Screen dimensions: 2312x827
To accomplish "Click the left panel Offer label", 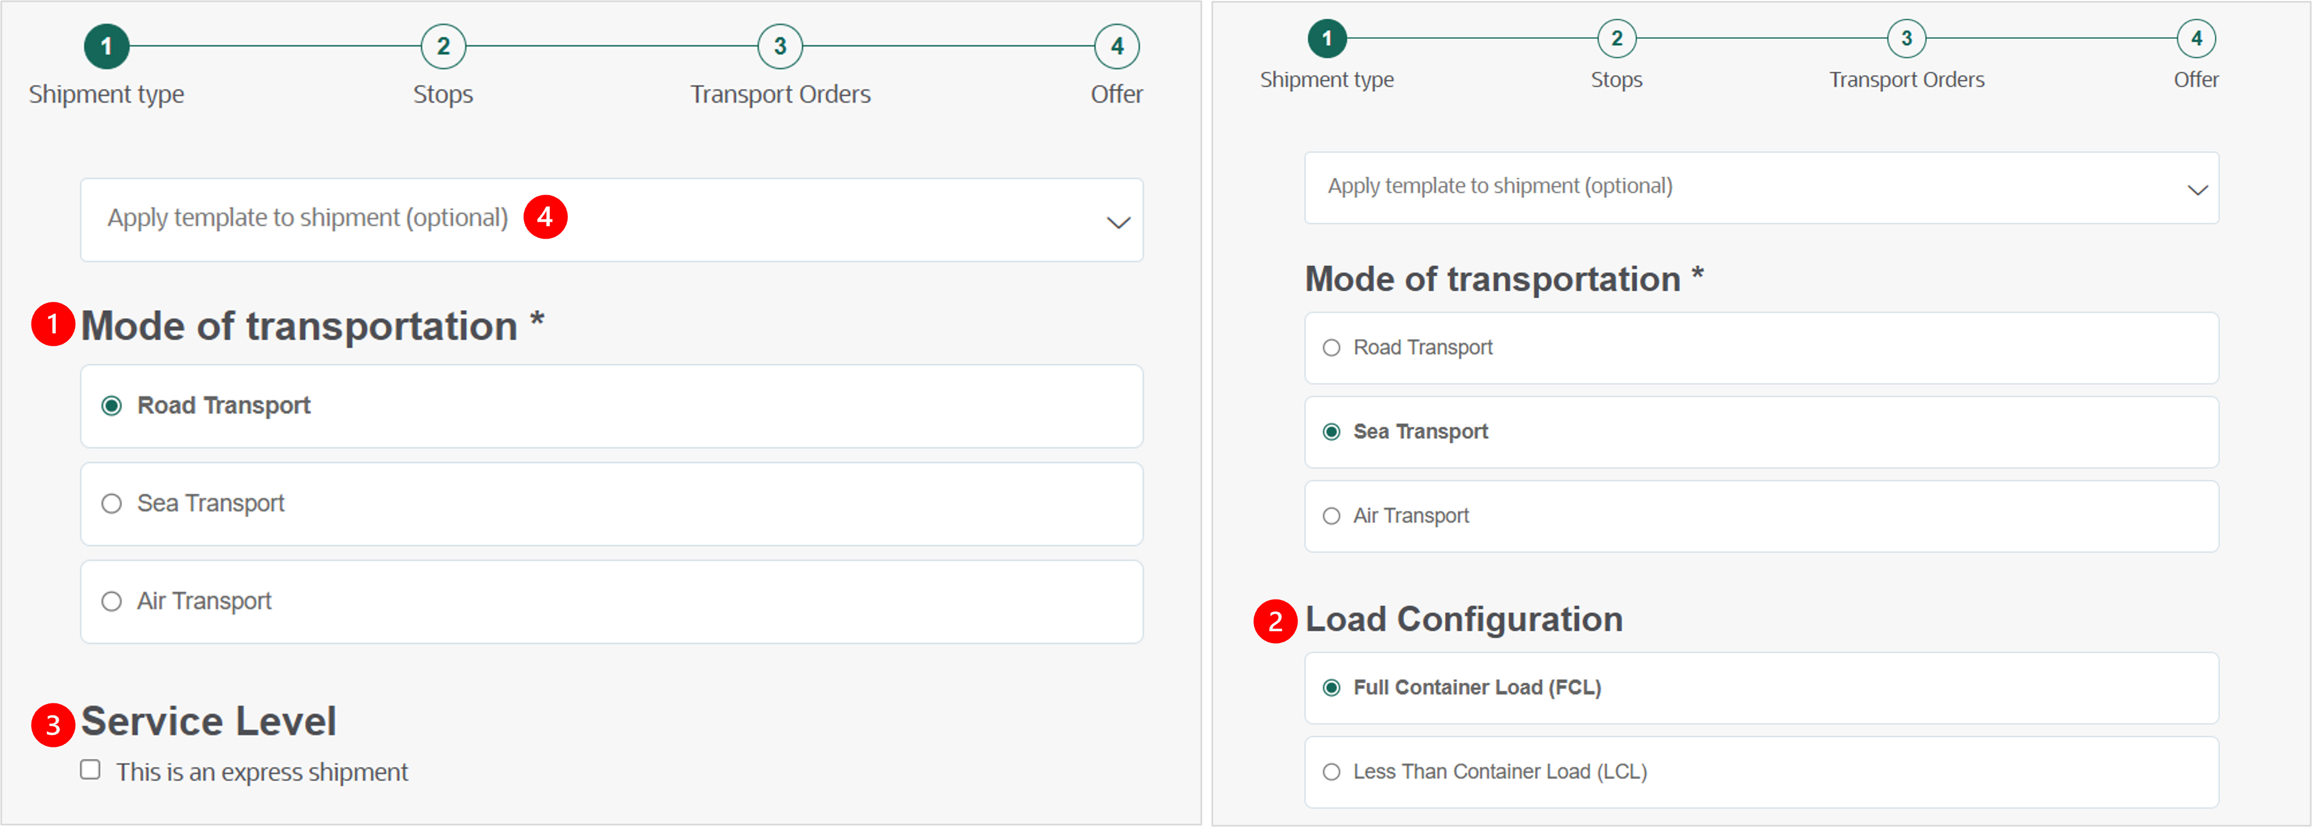I will [x=1117, y=94].
